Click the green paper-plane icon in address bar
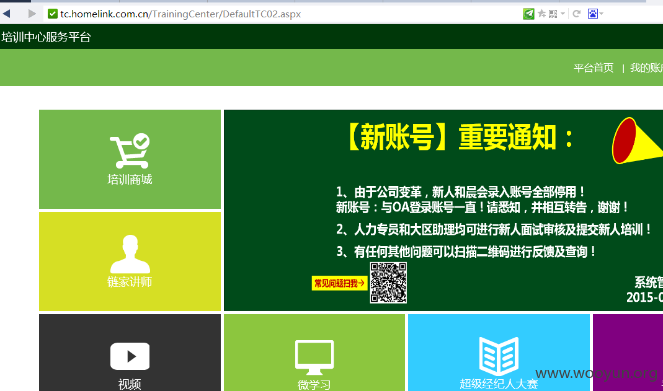Image resolution: width=663 pixels, height=391 pixels. 528,14
